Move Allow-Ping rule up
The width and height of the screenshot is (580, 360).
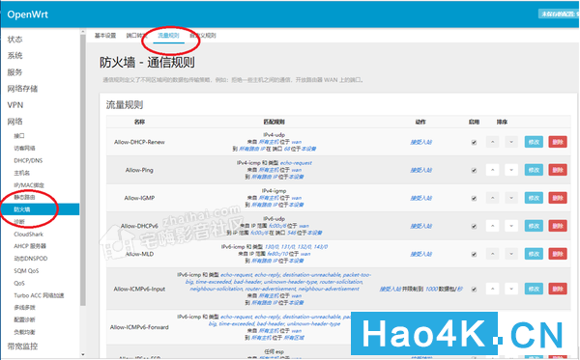coord(492,170)
